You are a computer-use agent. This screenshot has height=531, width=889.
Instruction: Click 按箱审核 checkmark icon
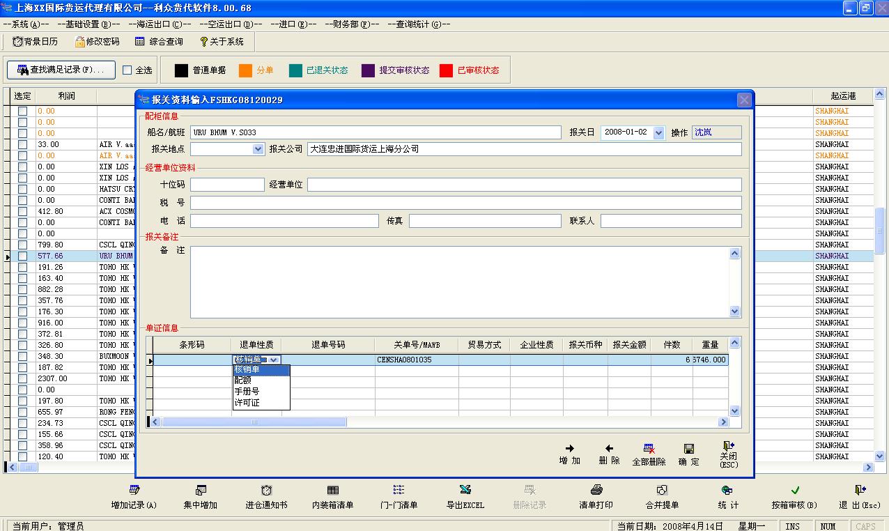pos(795,490)
